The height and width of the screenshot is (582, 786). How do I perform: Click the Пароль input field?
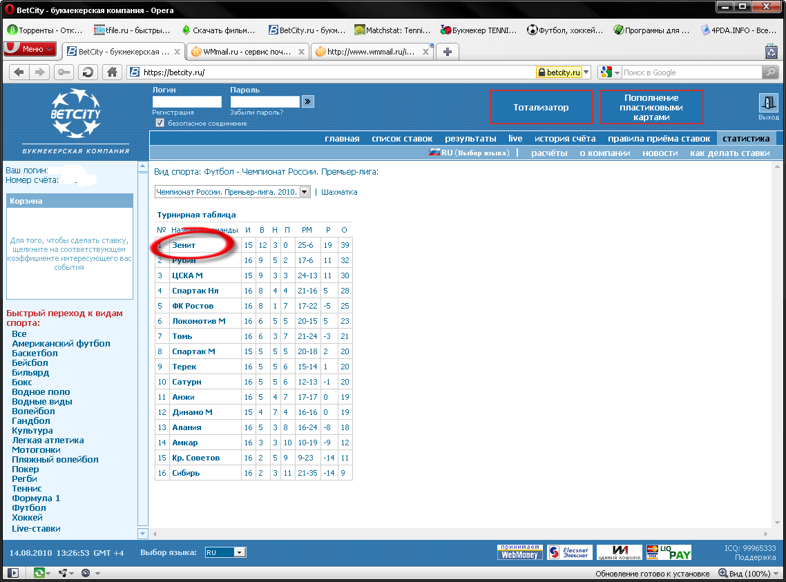[x=265, y=101]
